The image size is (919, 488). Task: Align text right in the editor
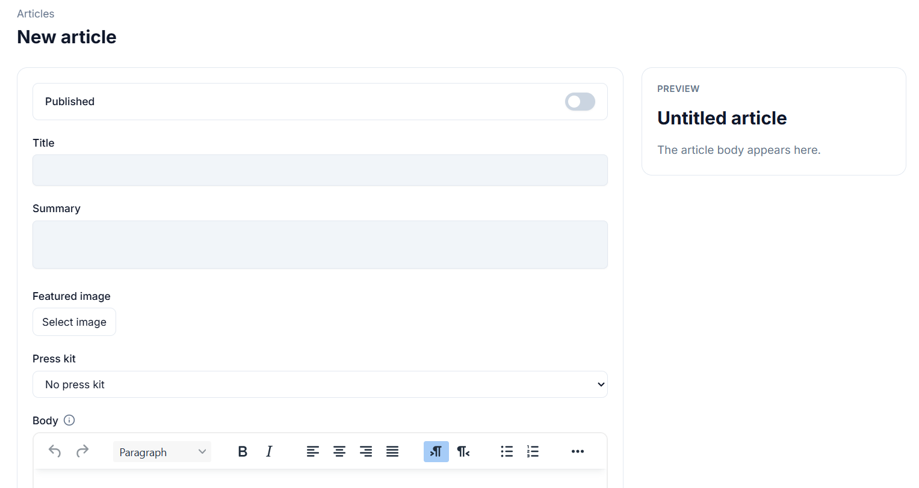(x=366, y=451)
